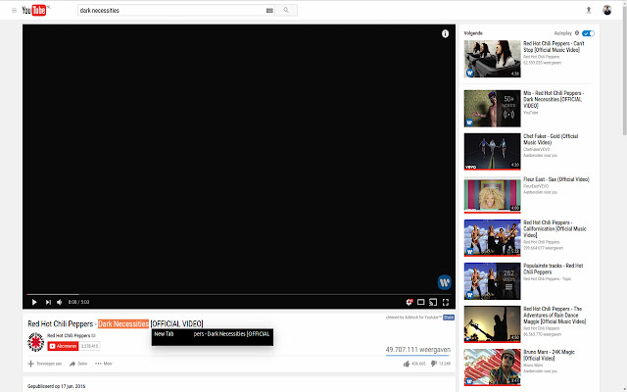Open Red Hot Chili Peppers channel avatar

pyautogui.click(x=35, y=342)
